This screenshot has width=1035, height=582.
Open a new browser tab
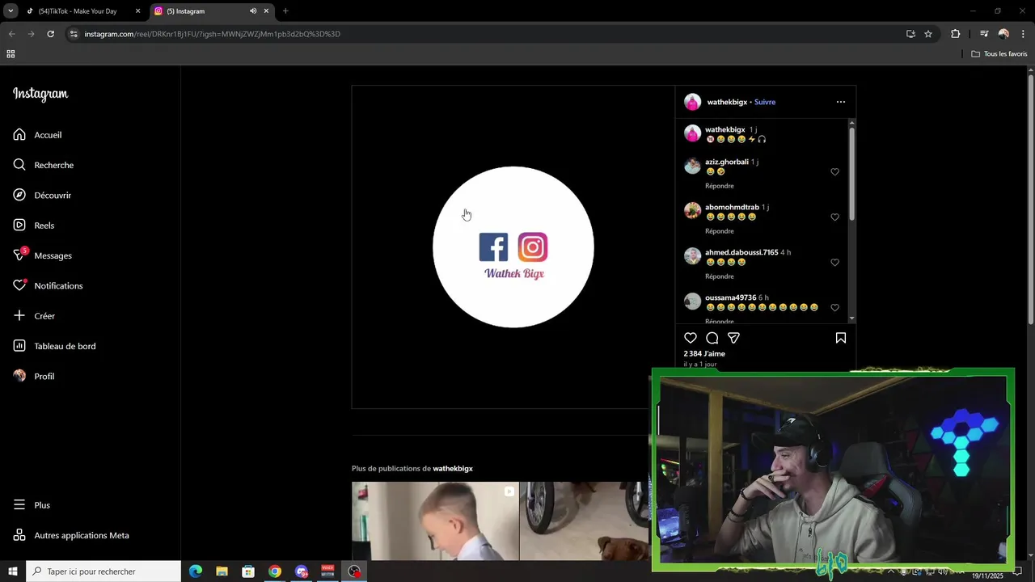click(285, 11)
